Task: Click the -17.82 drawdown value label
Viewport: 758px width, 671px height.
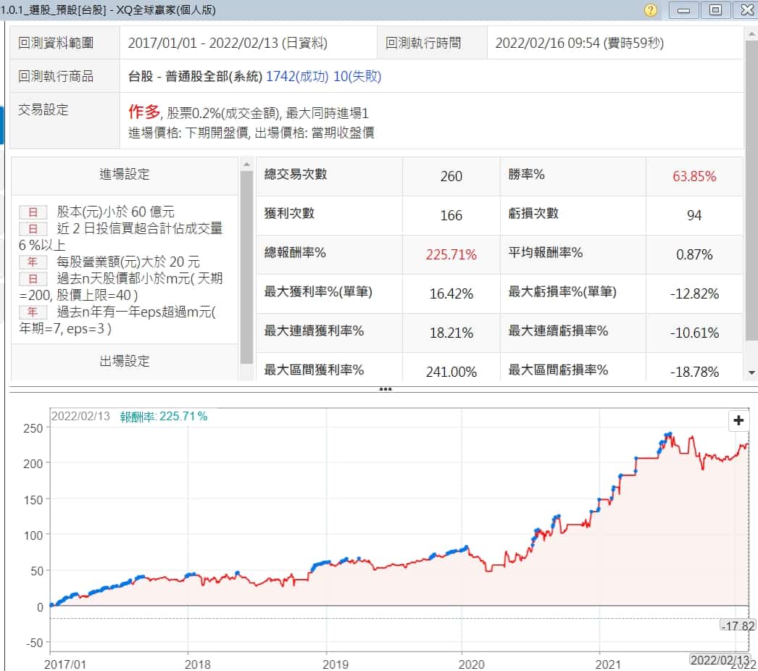Action: tap(738, 625)
